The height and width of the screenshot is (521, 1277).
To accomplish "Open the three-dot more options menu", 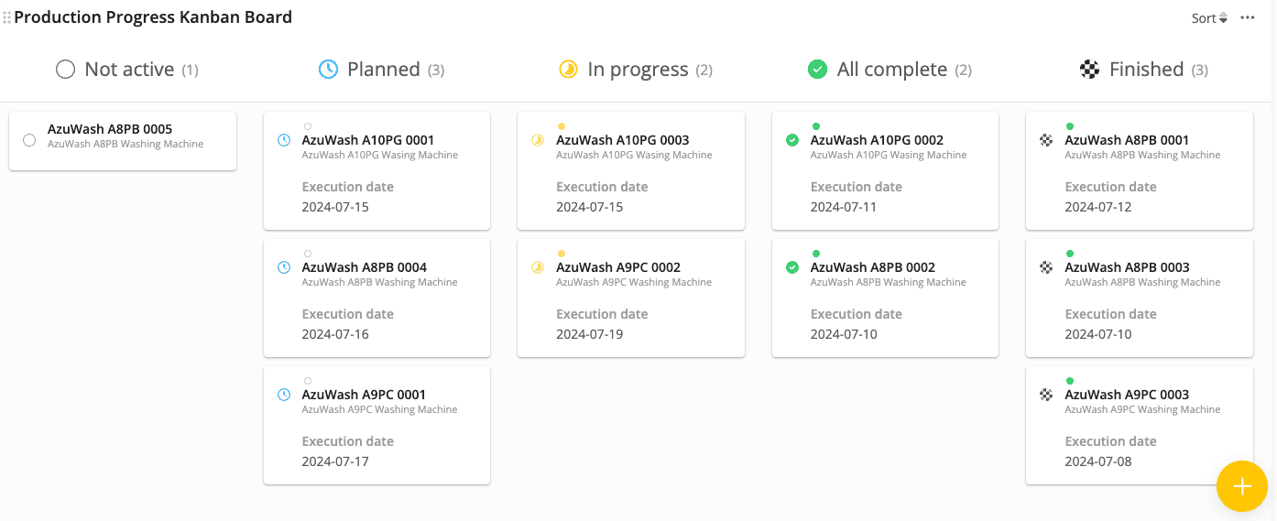I will (1247, 17).
